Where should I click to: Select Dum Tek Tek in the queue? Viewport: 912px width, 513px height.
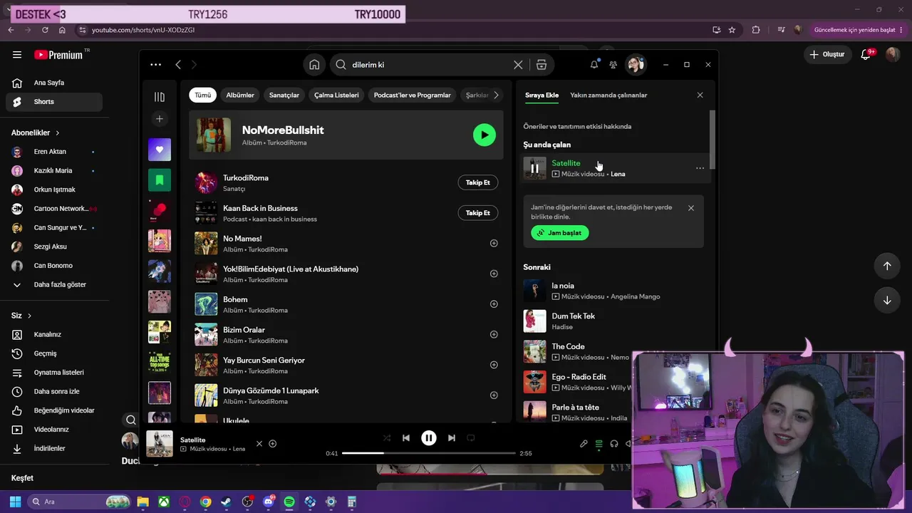[613, 321]
